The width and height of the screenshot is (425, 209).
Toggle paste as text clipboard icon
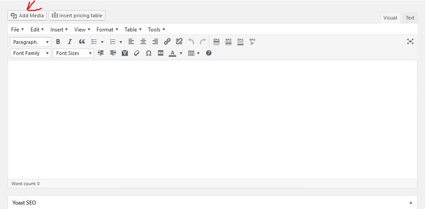tap(125, 53)
